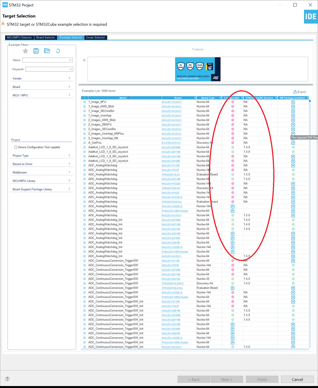Expand the Vendor filter section
Screen dimensions: 318x388
(x=42, y=78)
